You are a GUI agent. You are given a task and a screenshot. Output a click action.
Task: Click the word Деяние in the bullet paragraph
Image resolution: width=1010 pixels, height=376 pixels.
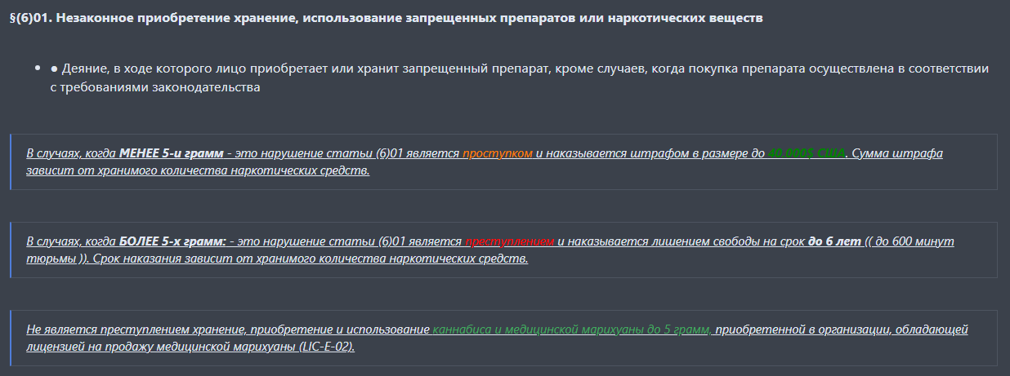(83, 69)
